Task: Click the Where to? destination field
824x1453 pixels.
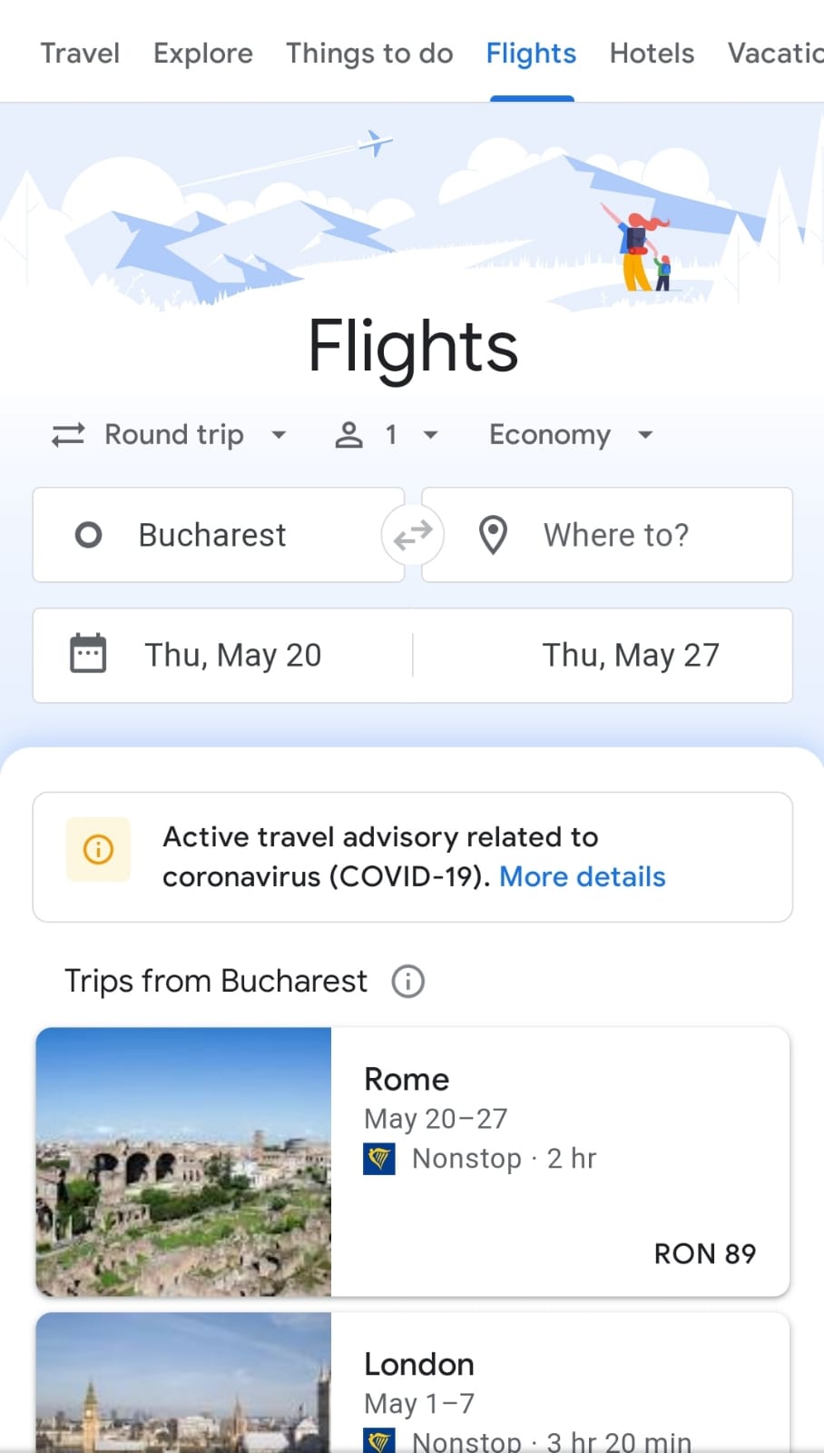Action: [617, 535]
